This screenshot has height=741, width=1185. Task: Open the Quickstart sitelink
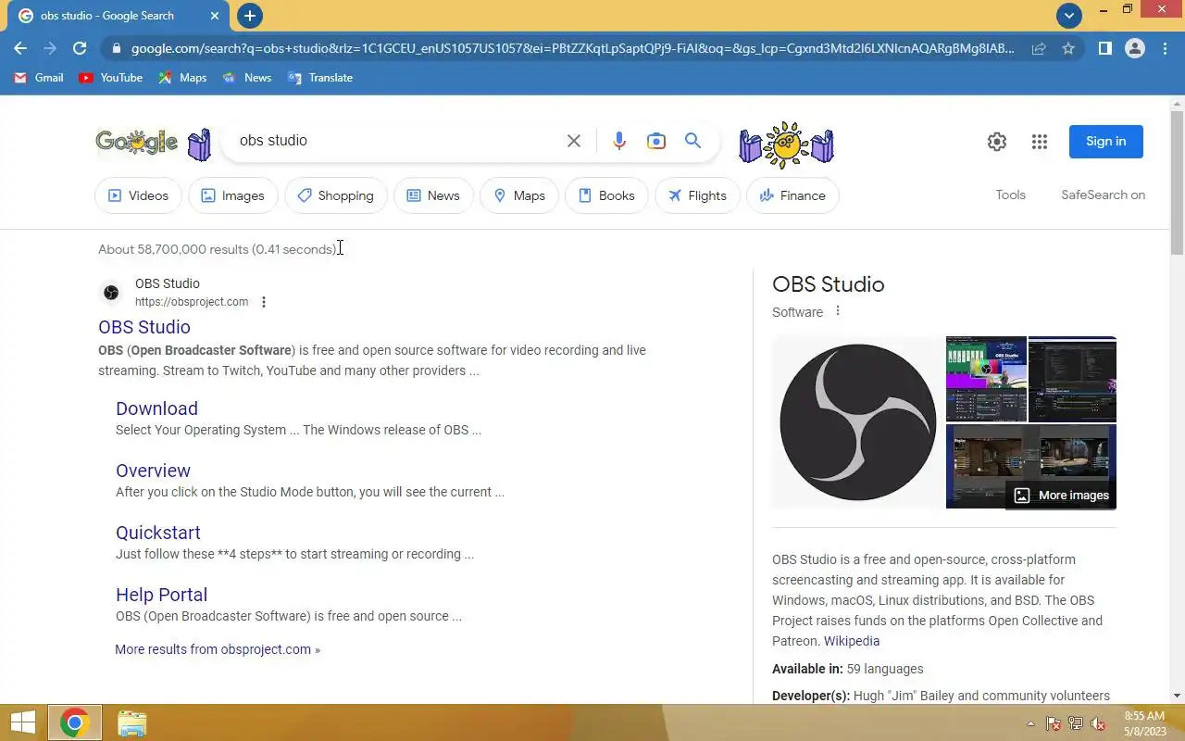(x=158, y=533)
